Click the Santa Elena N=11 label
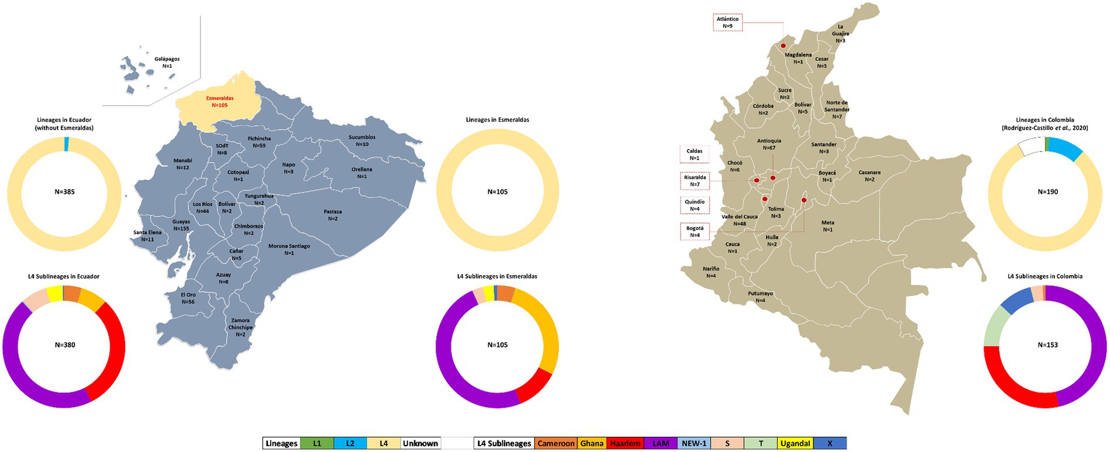 tap(147, 236)
